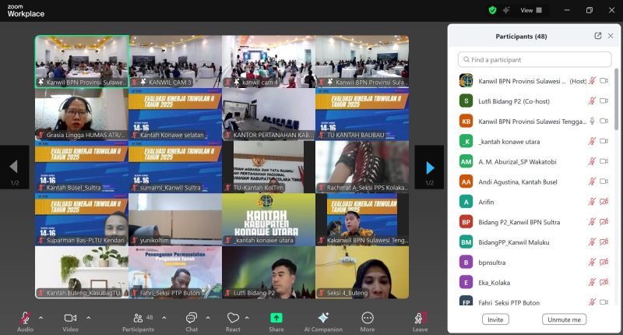
Task: Open the AI Companion panel
Action: 323,318
